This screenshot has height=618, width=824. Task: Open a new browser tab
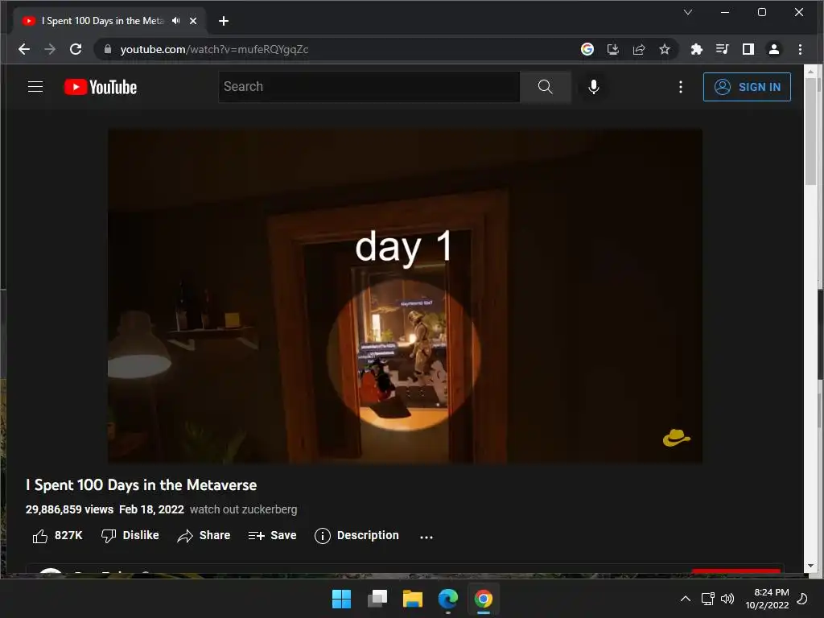tap(224, 21)
